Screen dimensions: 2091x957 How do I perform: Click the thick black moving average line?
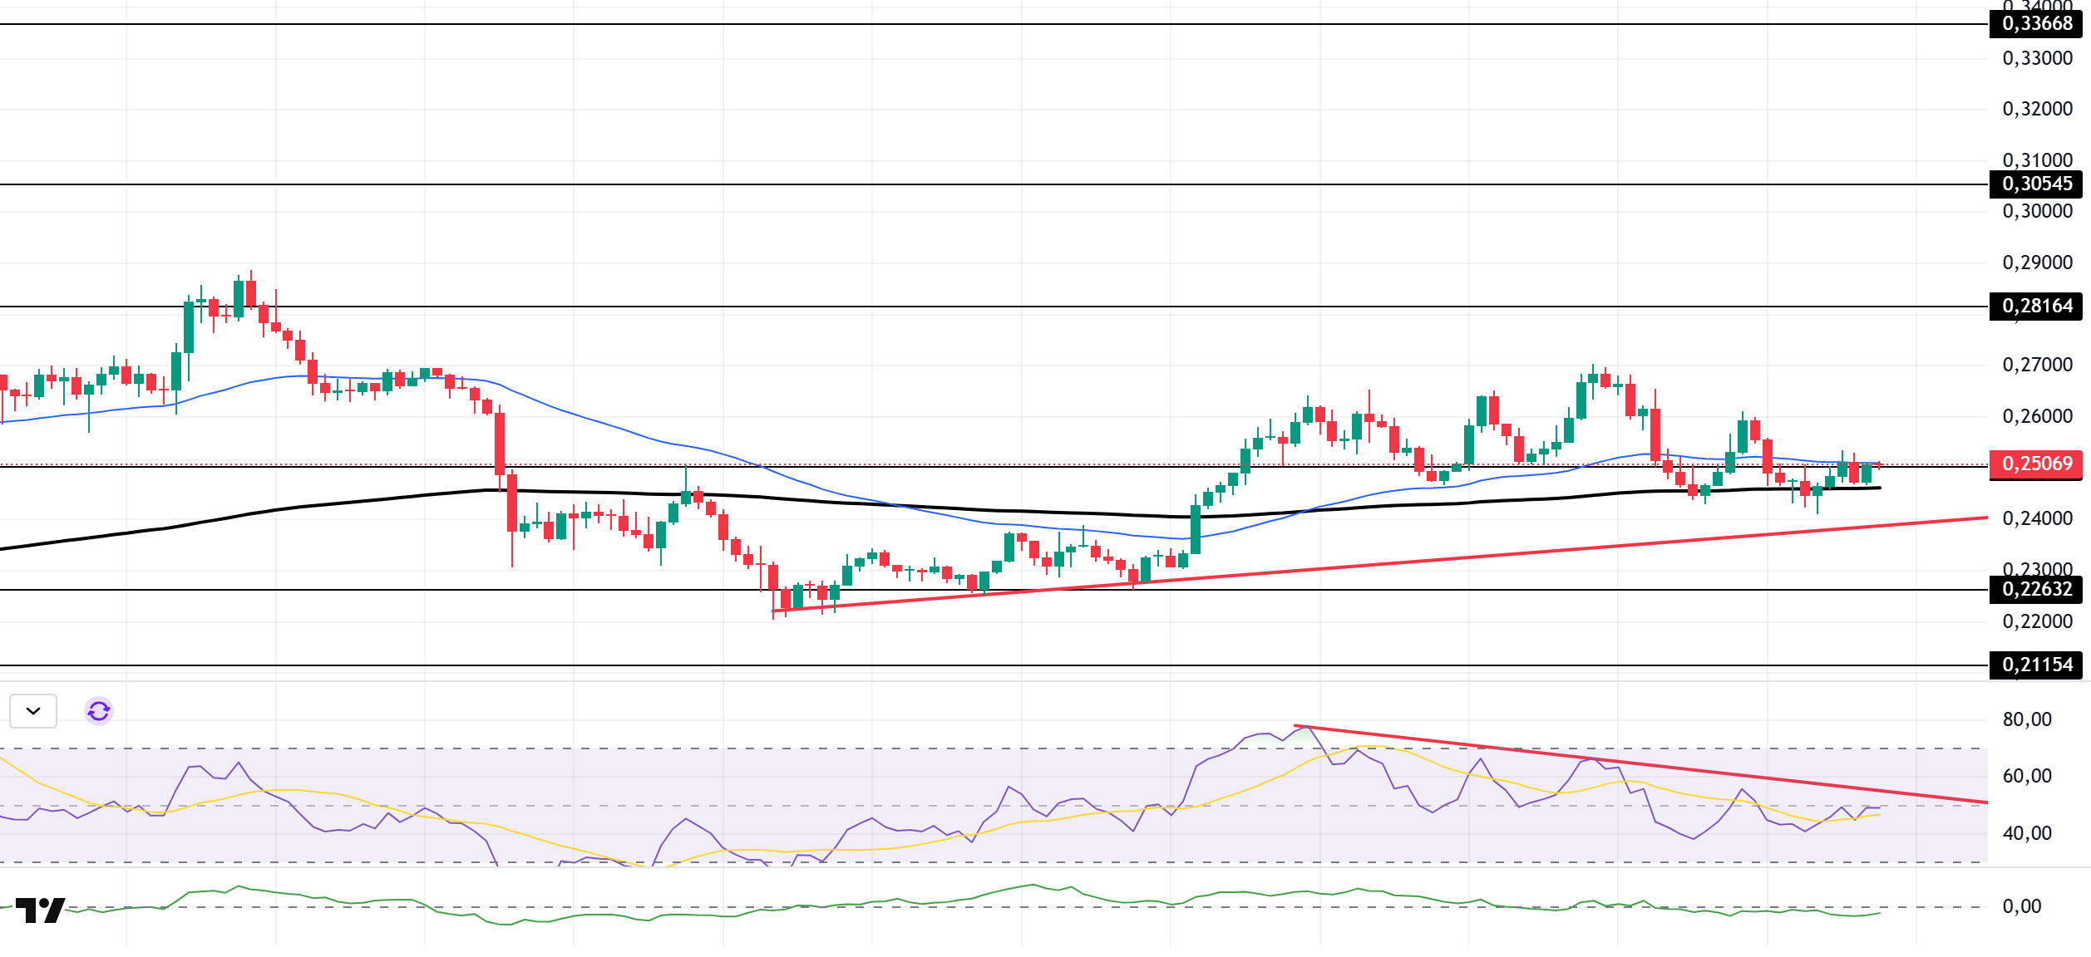point(249,513)
